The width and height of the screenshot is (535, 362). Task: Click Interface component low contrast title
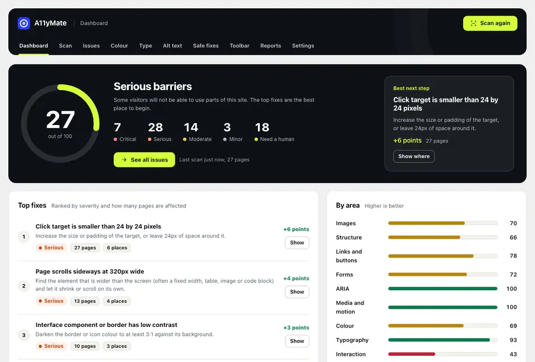(106, 325)
